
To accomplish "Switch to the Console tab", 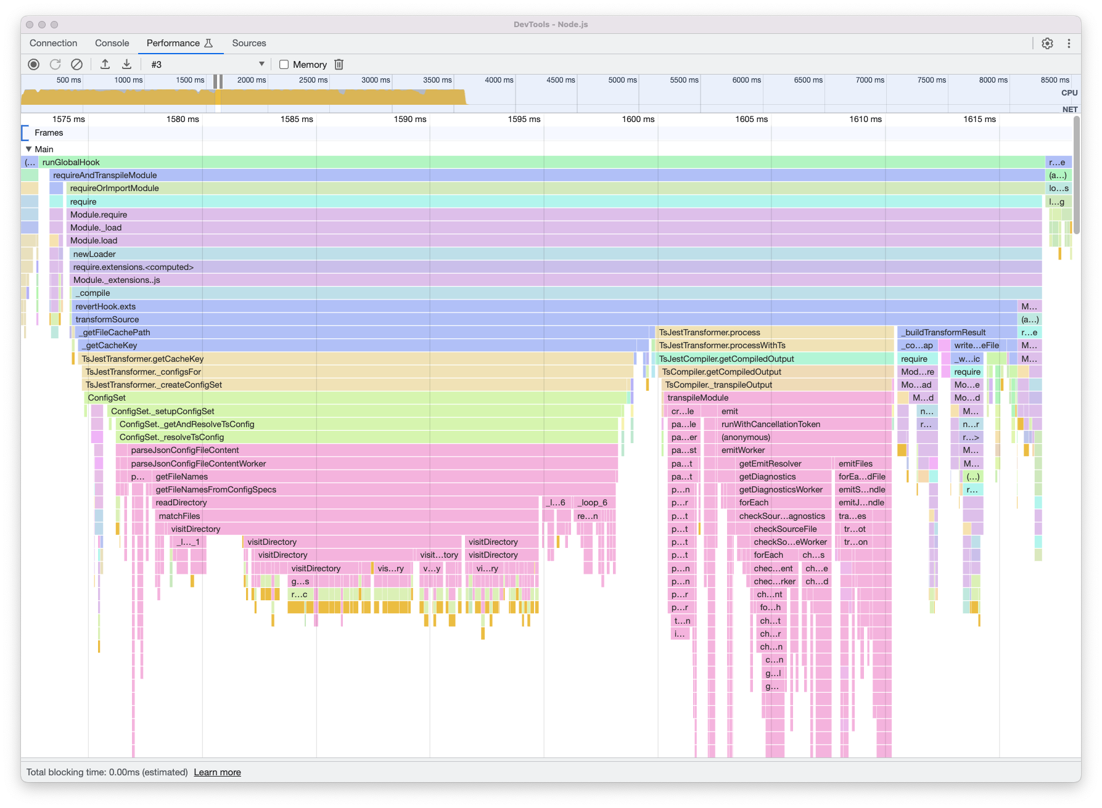I will [112, 43].
